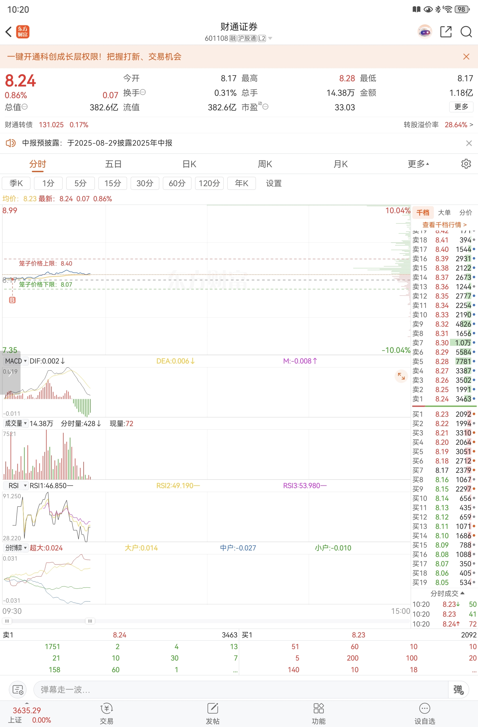Select the 卖1 8.24 order book row
Viewport: 478px width, 727px height.
click(x=444, y=399)
